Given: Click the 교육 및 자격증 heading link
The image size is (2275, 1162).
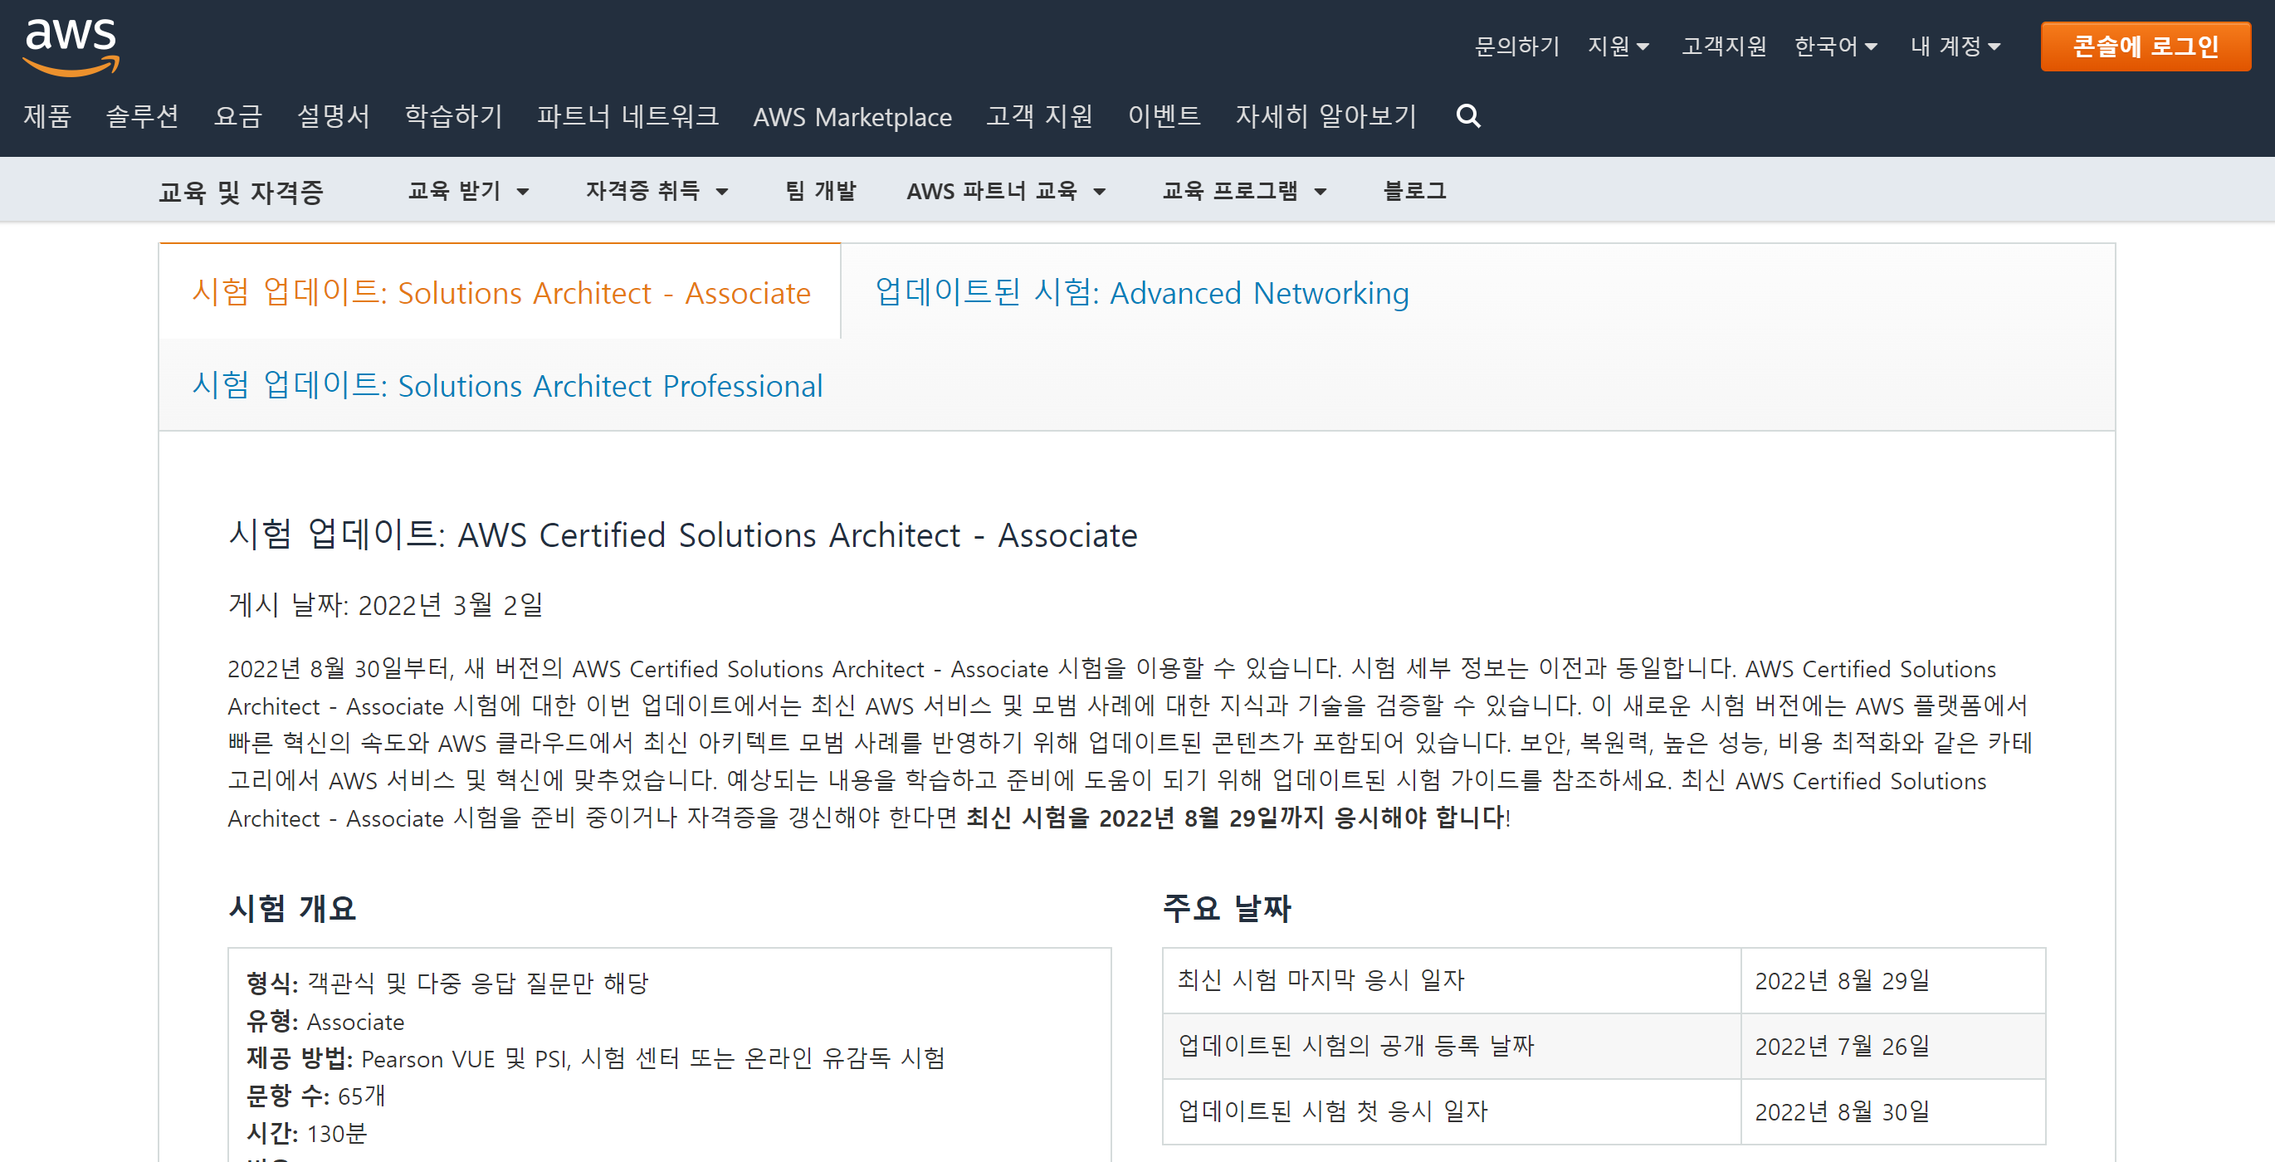Looking at the screenshot, I should (241, 192).
